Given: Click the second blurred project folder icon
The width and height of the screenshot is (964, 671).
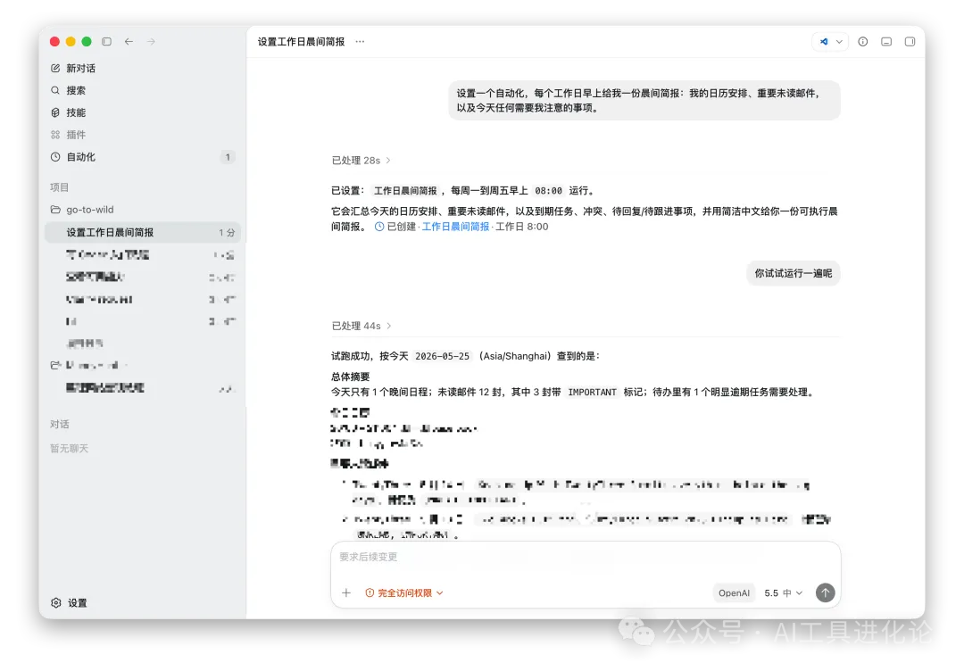Looking at the screenshot, I should pyautogui.click(x=55, y=365).
